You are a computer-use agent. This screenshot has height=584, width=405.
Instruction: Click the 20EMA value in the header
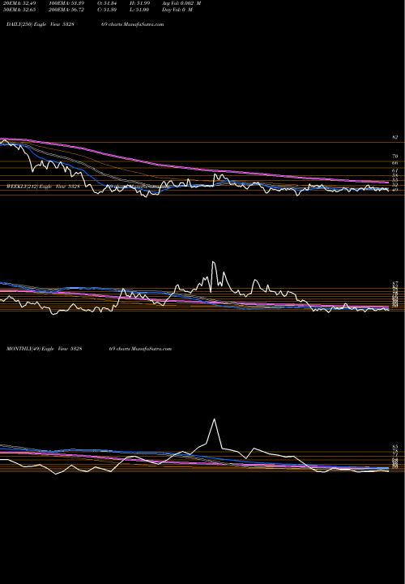coord(19,3)
